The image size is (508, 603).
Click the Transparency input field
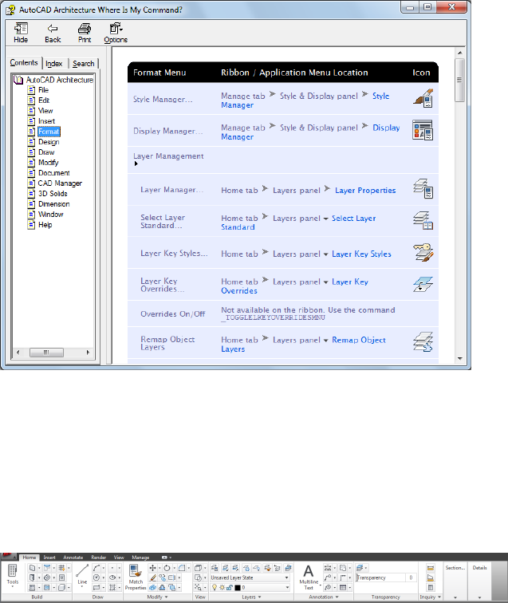click(x=386, y=577)
